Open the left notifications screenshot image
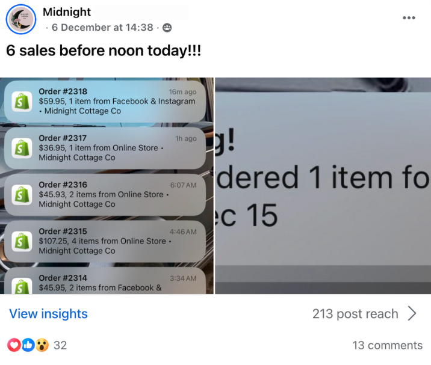The width and height of the screenshot is (431, 365). click(x=107, y=186)
